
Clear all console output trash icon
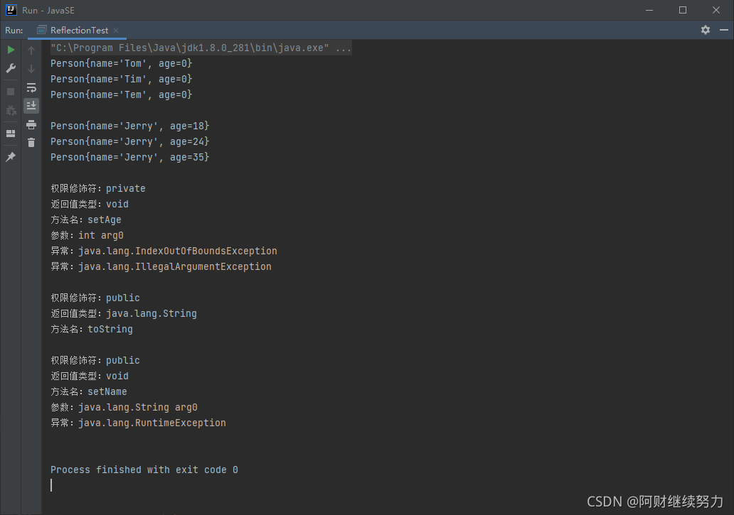(x=31, y=143)
